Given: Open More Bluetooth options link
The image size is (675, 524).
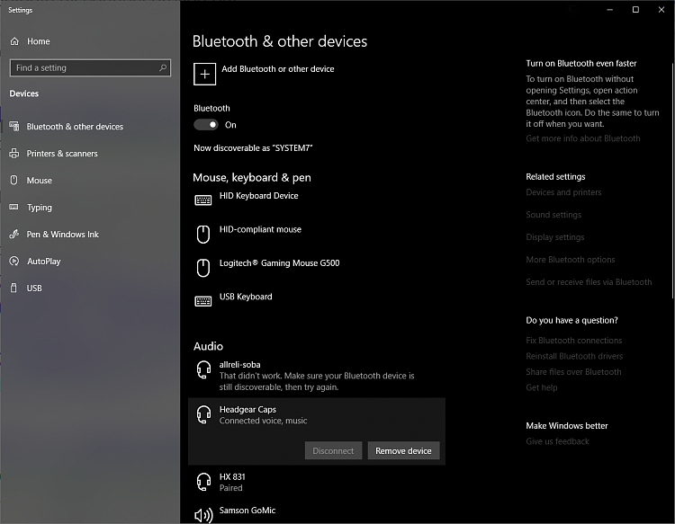Looking at the screenshot, I should (571, 260).
